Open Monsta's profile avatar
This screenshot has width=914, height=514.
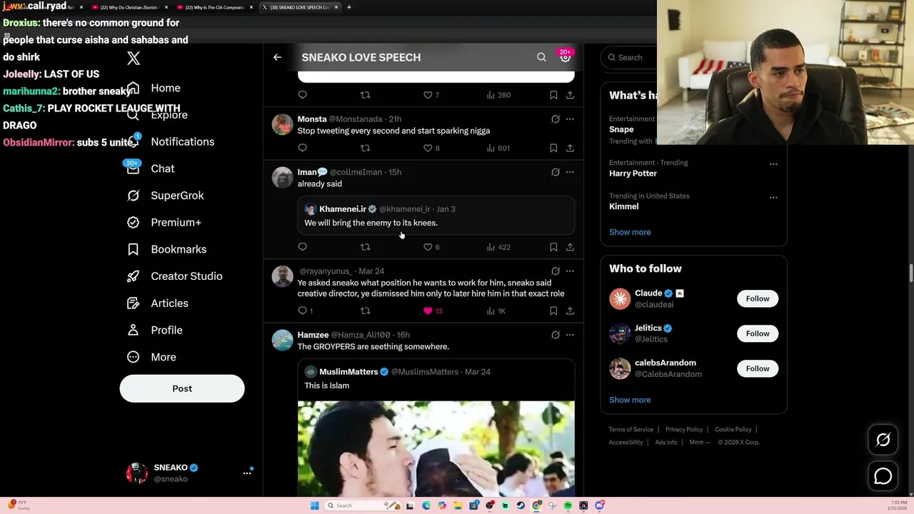pyautogui.click(x=282, y=124)
